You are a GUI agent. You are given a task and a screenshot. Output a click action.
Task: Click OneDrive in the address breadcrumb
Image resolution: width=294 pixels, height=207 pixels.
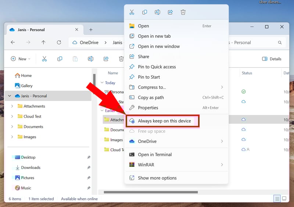[89, 42]
